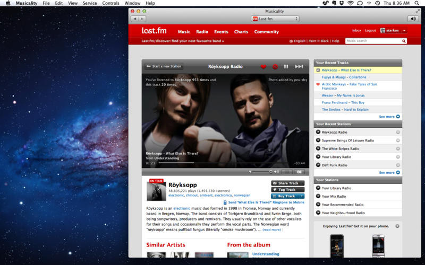This screenshot has width=425, height=265.
Task: Open the Community tab
Action: pos(267,32)
